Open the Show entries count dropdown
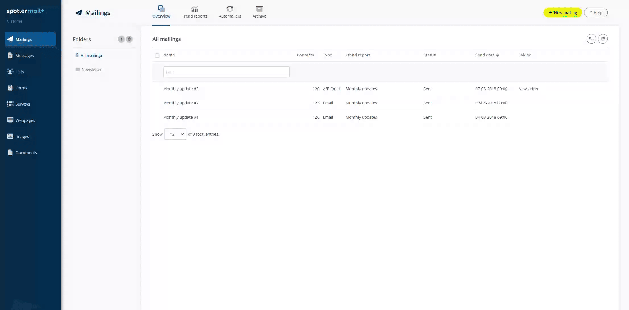 [x=175, y=134]
